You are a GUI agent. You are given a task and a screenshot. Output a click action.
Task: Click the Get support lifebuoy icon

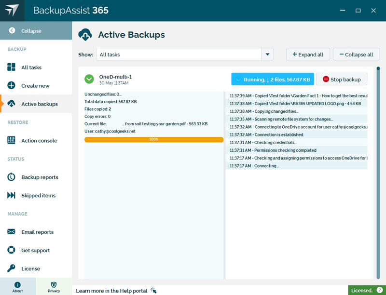coord(11,250)
